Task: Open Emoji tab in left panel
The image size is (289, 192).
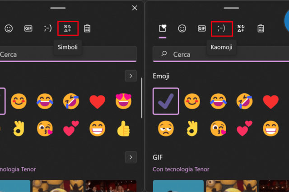Action: 9,28
